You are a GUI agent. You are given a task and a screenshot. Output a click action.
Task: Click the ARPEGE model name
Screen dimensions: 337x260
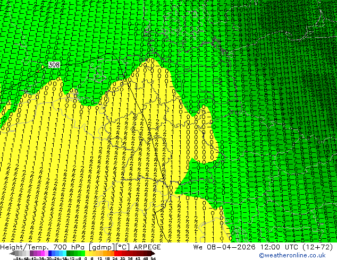(147, 247)
